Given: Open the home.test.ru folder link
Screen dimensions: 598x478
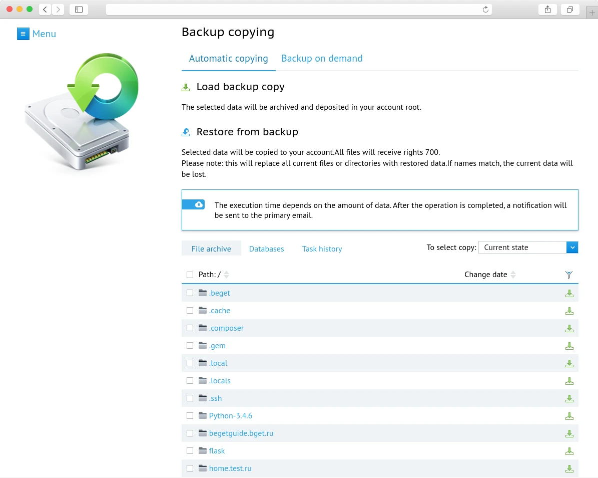Looking at the screenshot, I should pos(230,468).
